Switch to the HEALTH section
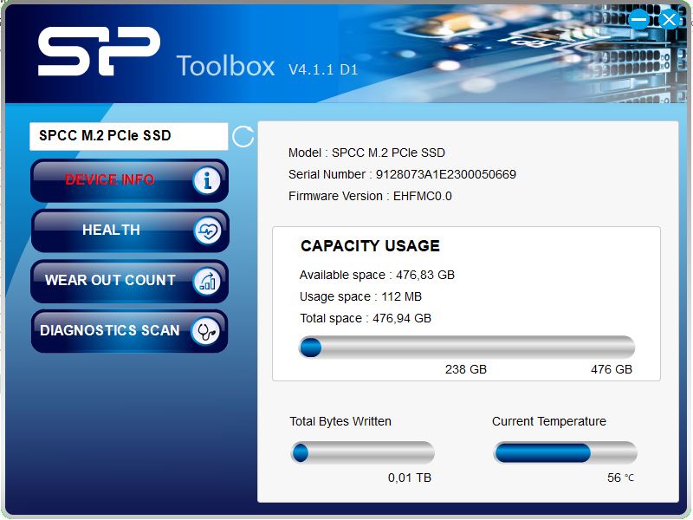This screenshot has height=520, width=693. coord(129,231)
